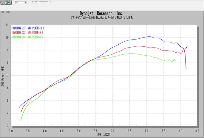Click the smoothing value next to slider
The width and height of the screenshot is (204, 138).
point(50,1)
